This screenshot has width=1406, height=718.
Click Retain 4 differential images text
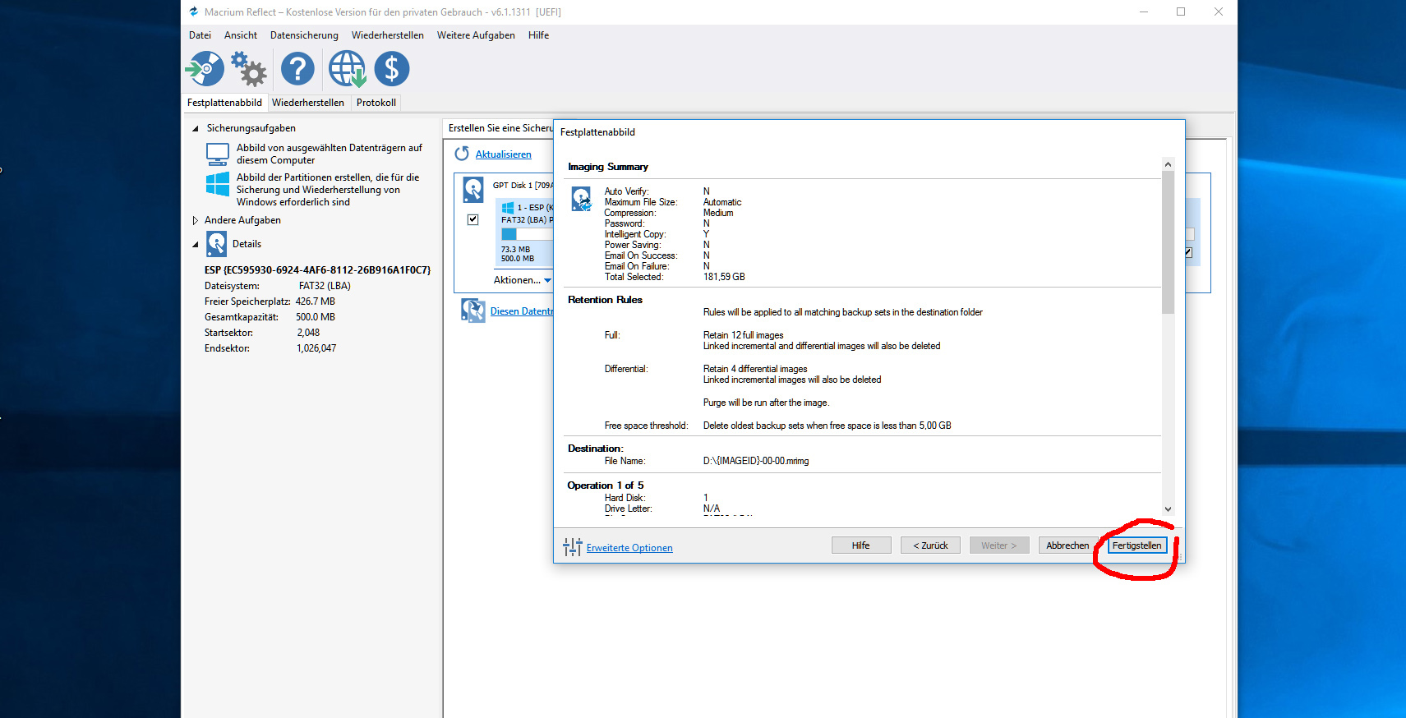point(755,369)
